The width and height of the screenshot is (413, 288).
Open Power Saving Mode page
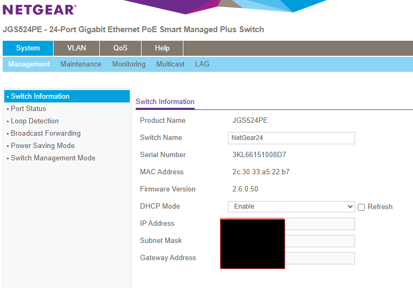[x=43, y=145]
